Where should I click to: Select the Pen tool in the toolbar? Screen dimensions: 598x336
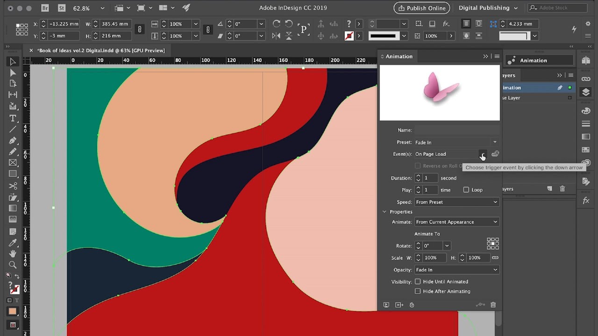(13, 140)
